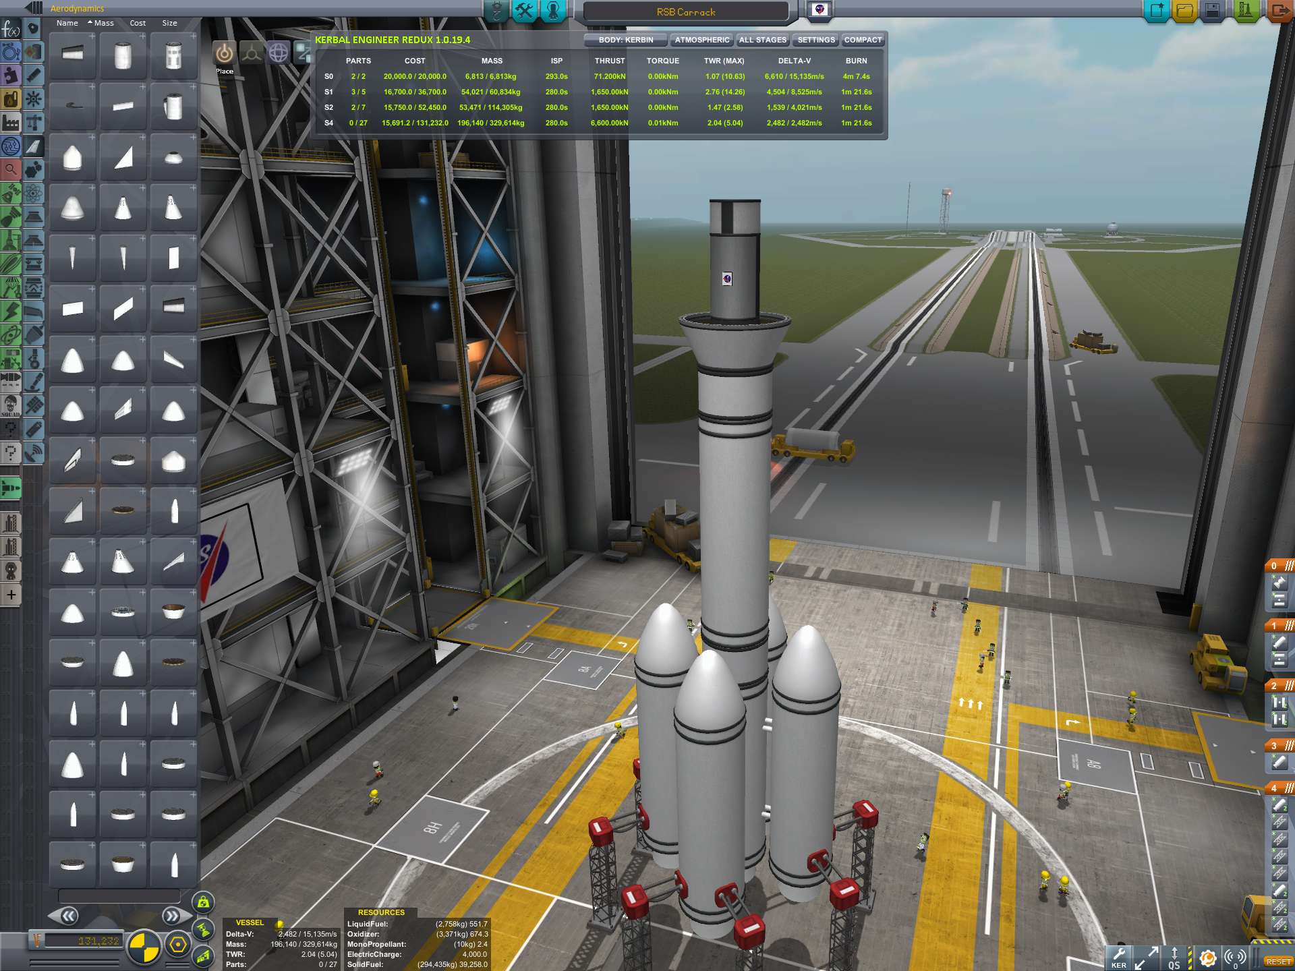Toggle center of lift overlay

203,956
